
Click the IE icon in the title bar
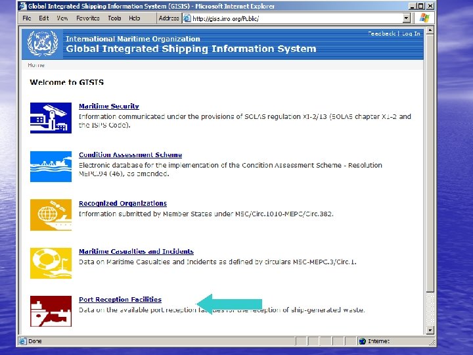[22, 6]
